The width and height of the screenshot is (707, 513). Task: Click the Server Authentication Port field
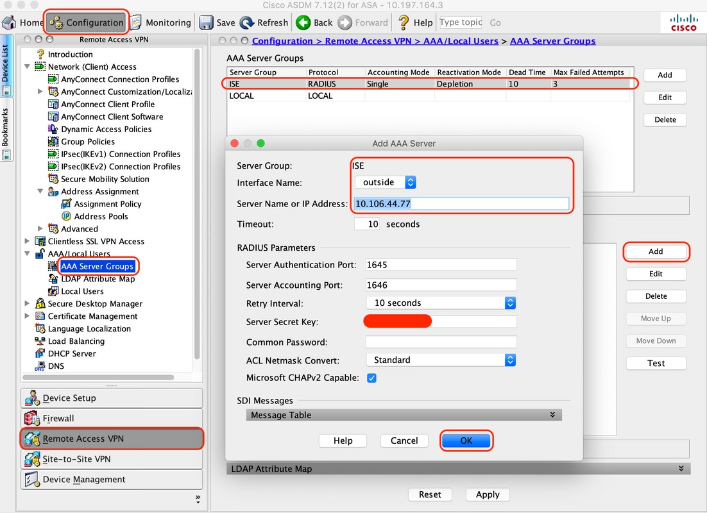click(441, 265)
